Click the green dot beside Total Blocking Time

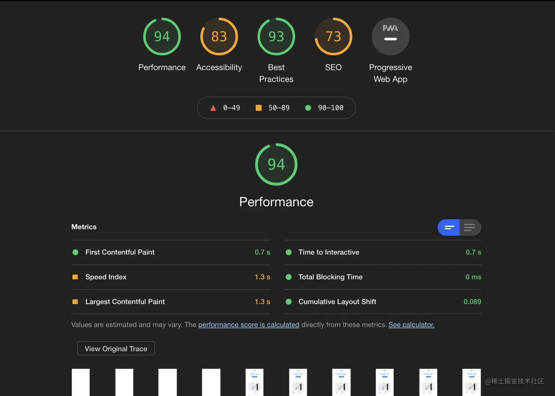289,277
